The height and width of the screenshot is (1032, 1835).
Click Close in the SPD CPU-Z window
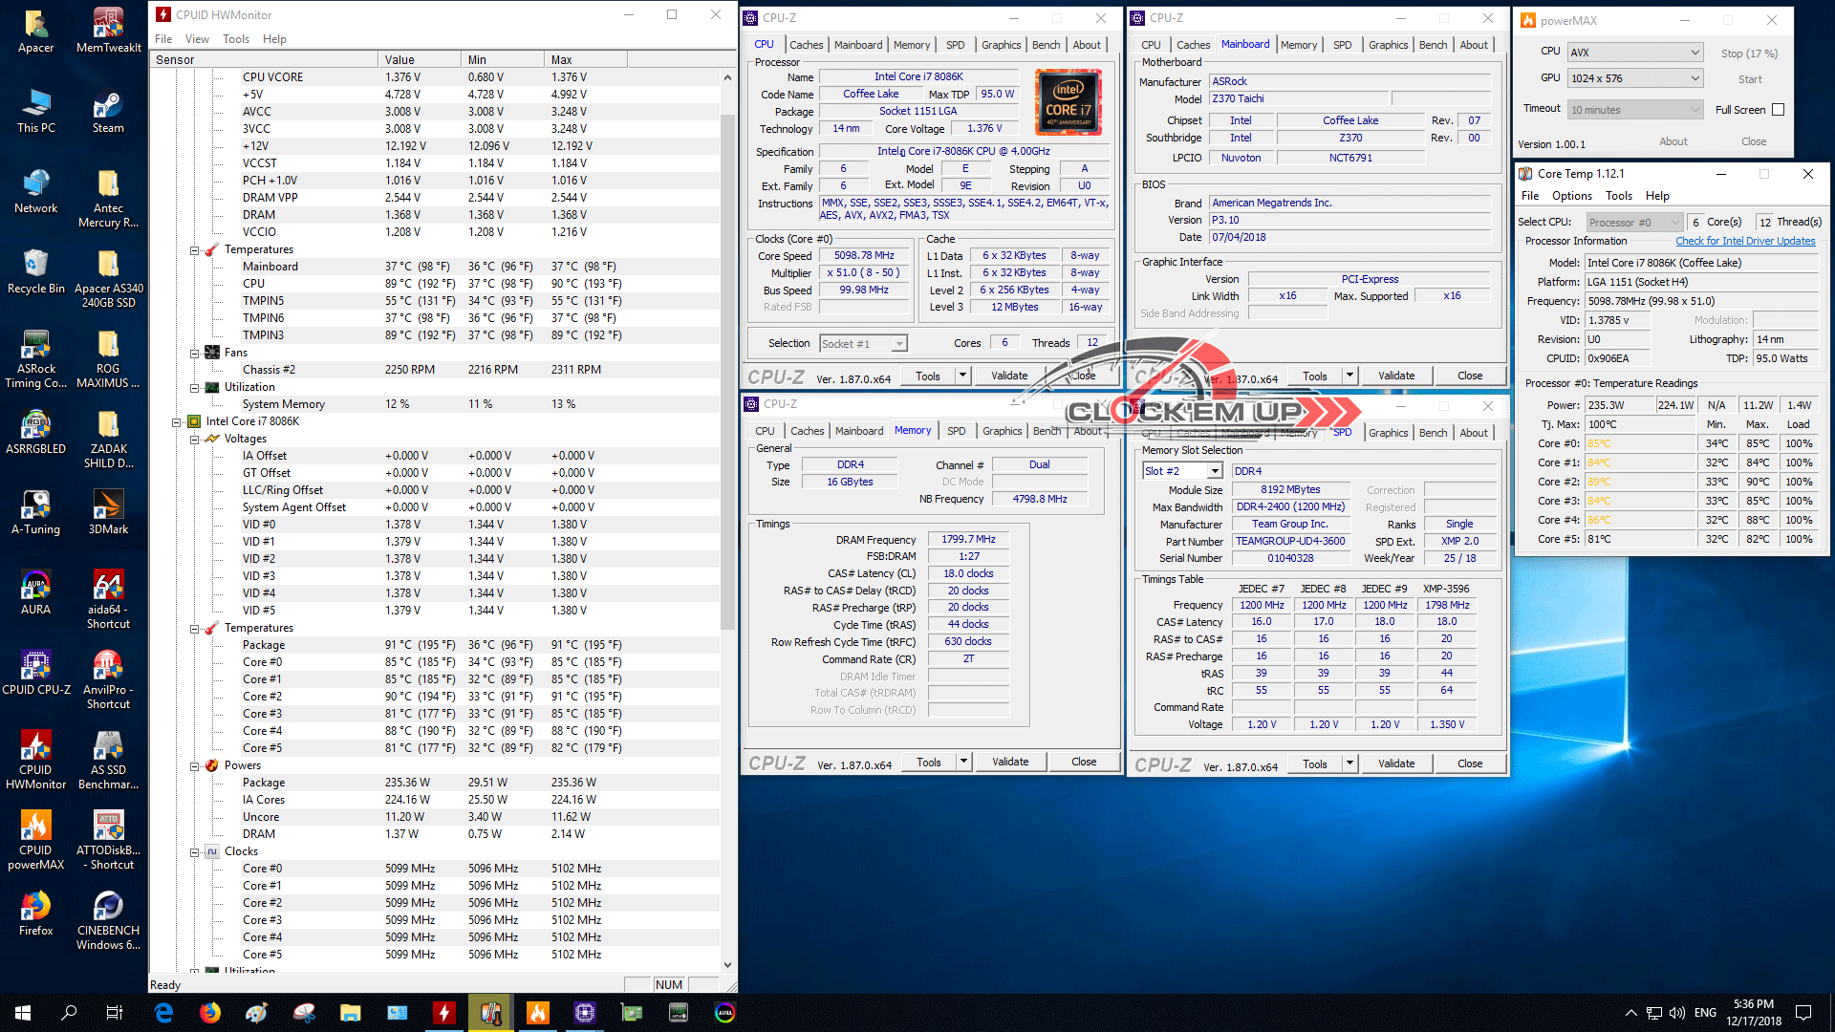tap(1470, 763)
